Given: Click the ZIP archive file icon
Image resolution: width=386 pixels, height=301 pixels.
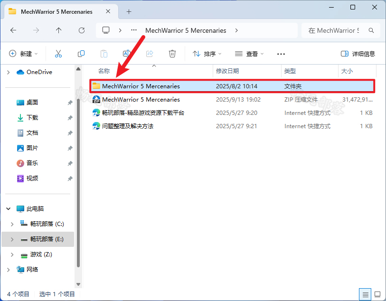Looking at the screenshot, I should tap(96, 99).
